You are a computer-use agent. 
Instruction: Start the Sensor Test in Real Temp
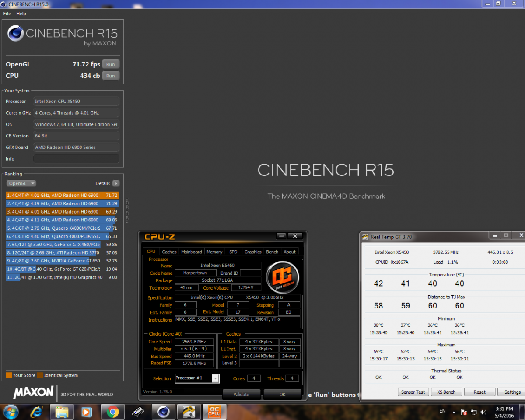coord(413,392)
